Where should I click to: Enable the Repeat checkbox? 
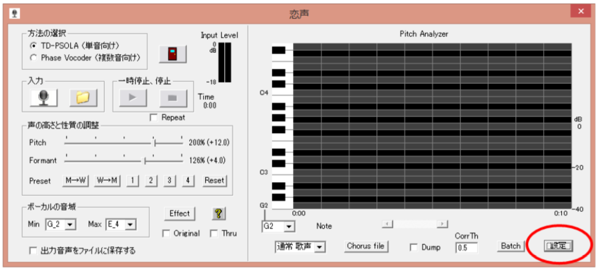click(153, 118)
